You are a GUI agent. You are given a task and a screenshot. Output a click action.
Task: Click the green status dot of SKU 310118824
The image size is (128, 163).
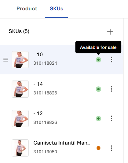click(98, 60)
